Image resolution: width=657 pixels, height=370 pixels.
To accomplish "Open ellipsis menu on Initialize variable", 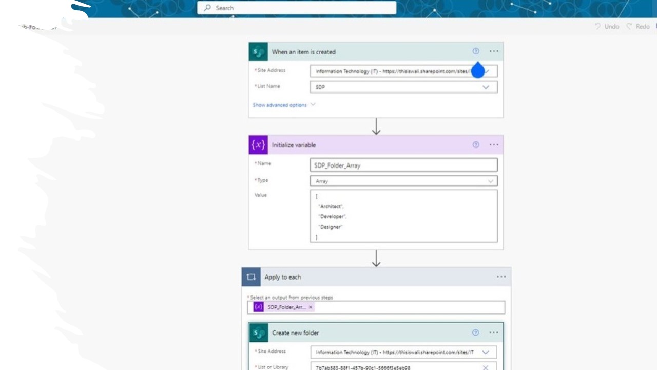I will click(x=494, y=145).
